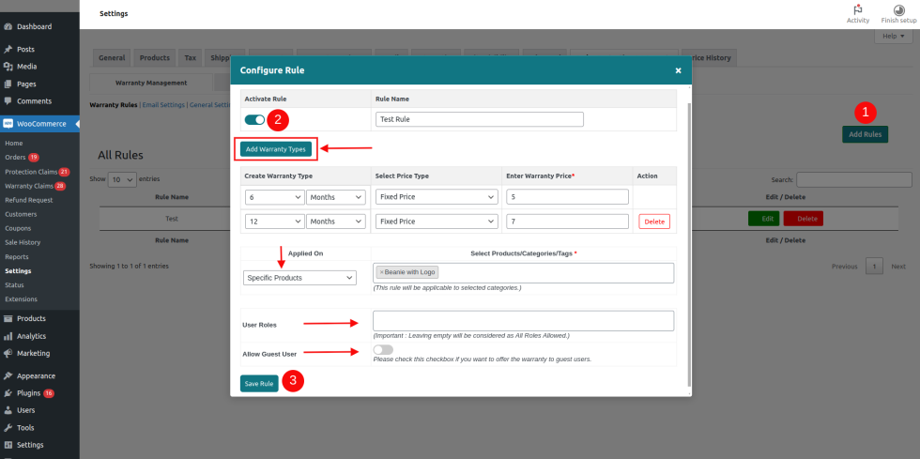
Task: Click the Posts pin icon
Action: [x=8, y=50]
